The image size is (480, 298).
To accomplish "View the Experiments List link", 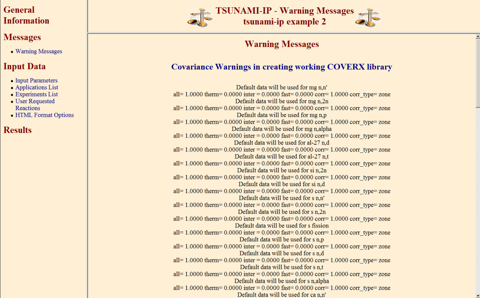I will click(37, 94).
